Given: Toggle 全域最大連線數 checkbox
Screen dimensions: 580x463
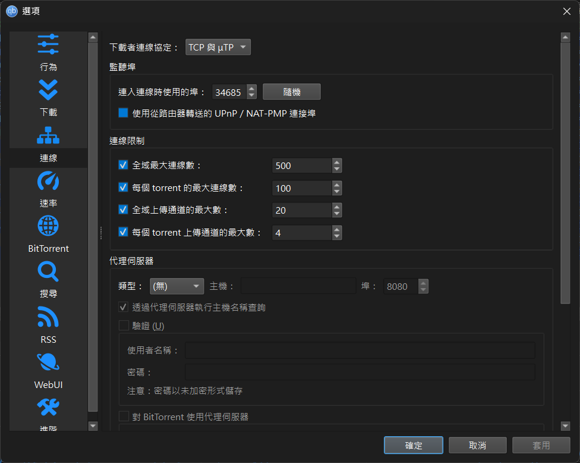Looking at the screenshot, I should (x=123, y=165).
